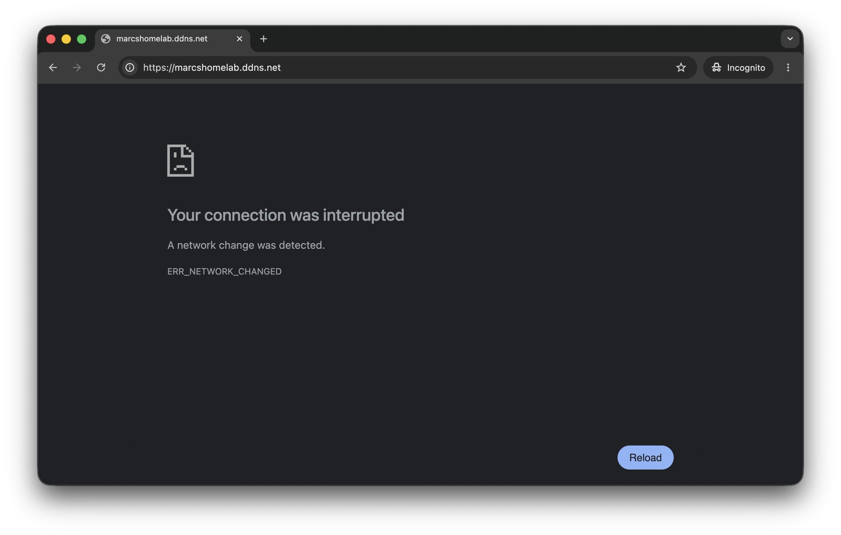
Task: Click the blue Reload button
Action: (x=645, y=457)
